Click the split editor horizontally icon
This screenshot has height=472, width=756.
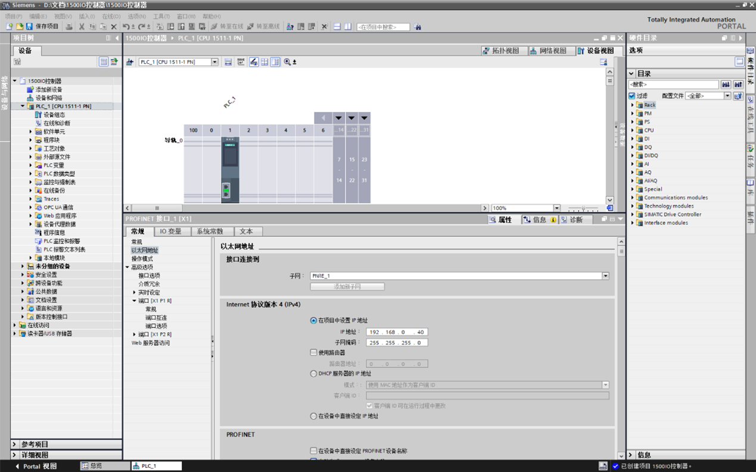337,27
